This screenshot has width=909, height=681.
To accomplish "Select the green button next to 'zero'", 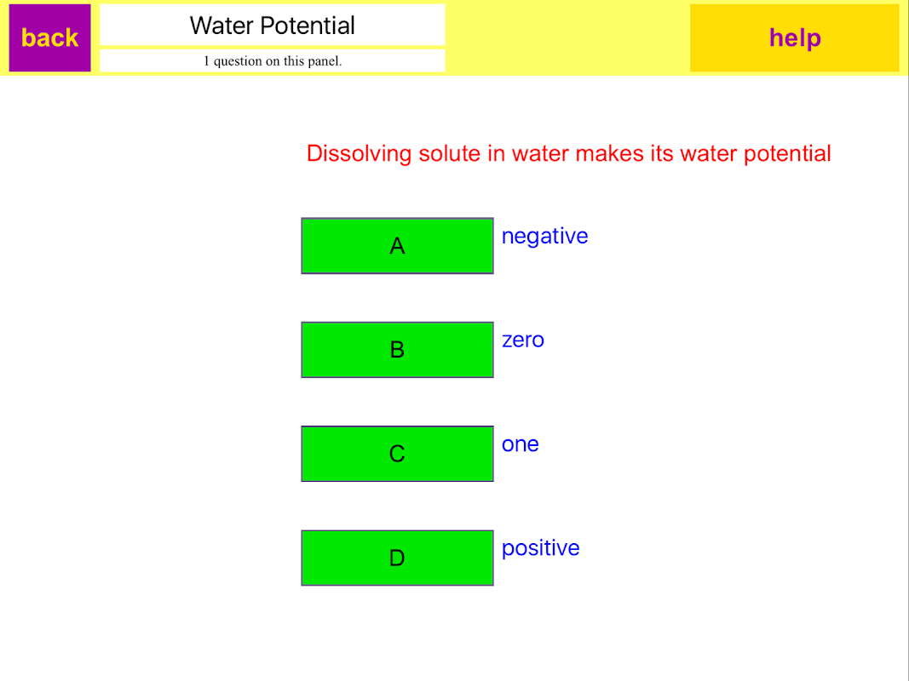I will [x=397, y=350].
